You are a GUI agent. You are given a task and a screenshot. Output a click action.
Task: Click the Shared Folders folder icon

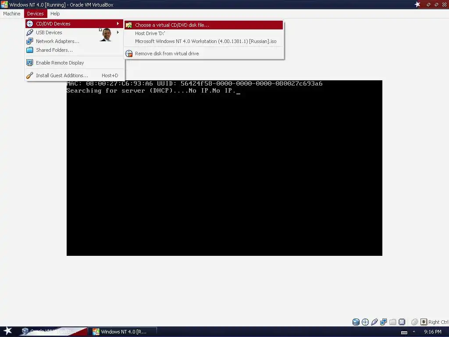click(x=30, y=50)
